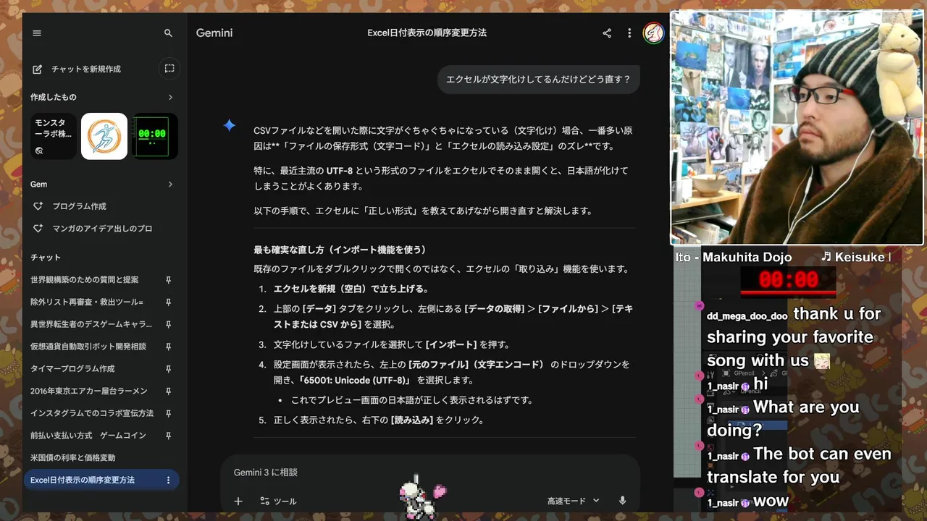Image resolution: width=927 pixels, height=521 pixels.
Task: Click the microphone voice input icon
Action: pyautogui.click(x=622, y=501)
